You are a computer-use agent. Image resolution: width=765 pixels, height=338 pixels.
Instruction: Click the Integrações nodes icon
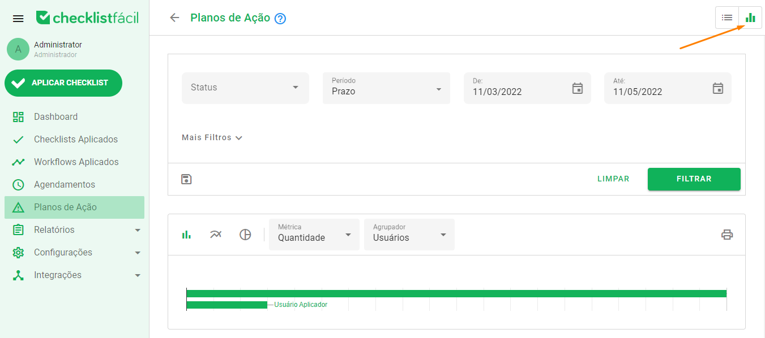tap(18, 275)
